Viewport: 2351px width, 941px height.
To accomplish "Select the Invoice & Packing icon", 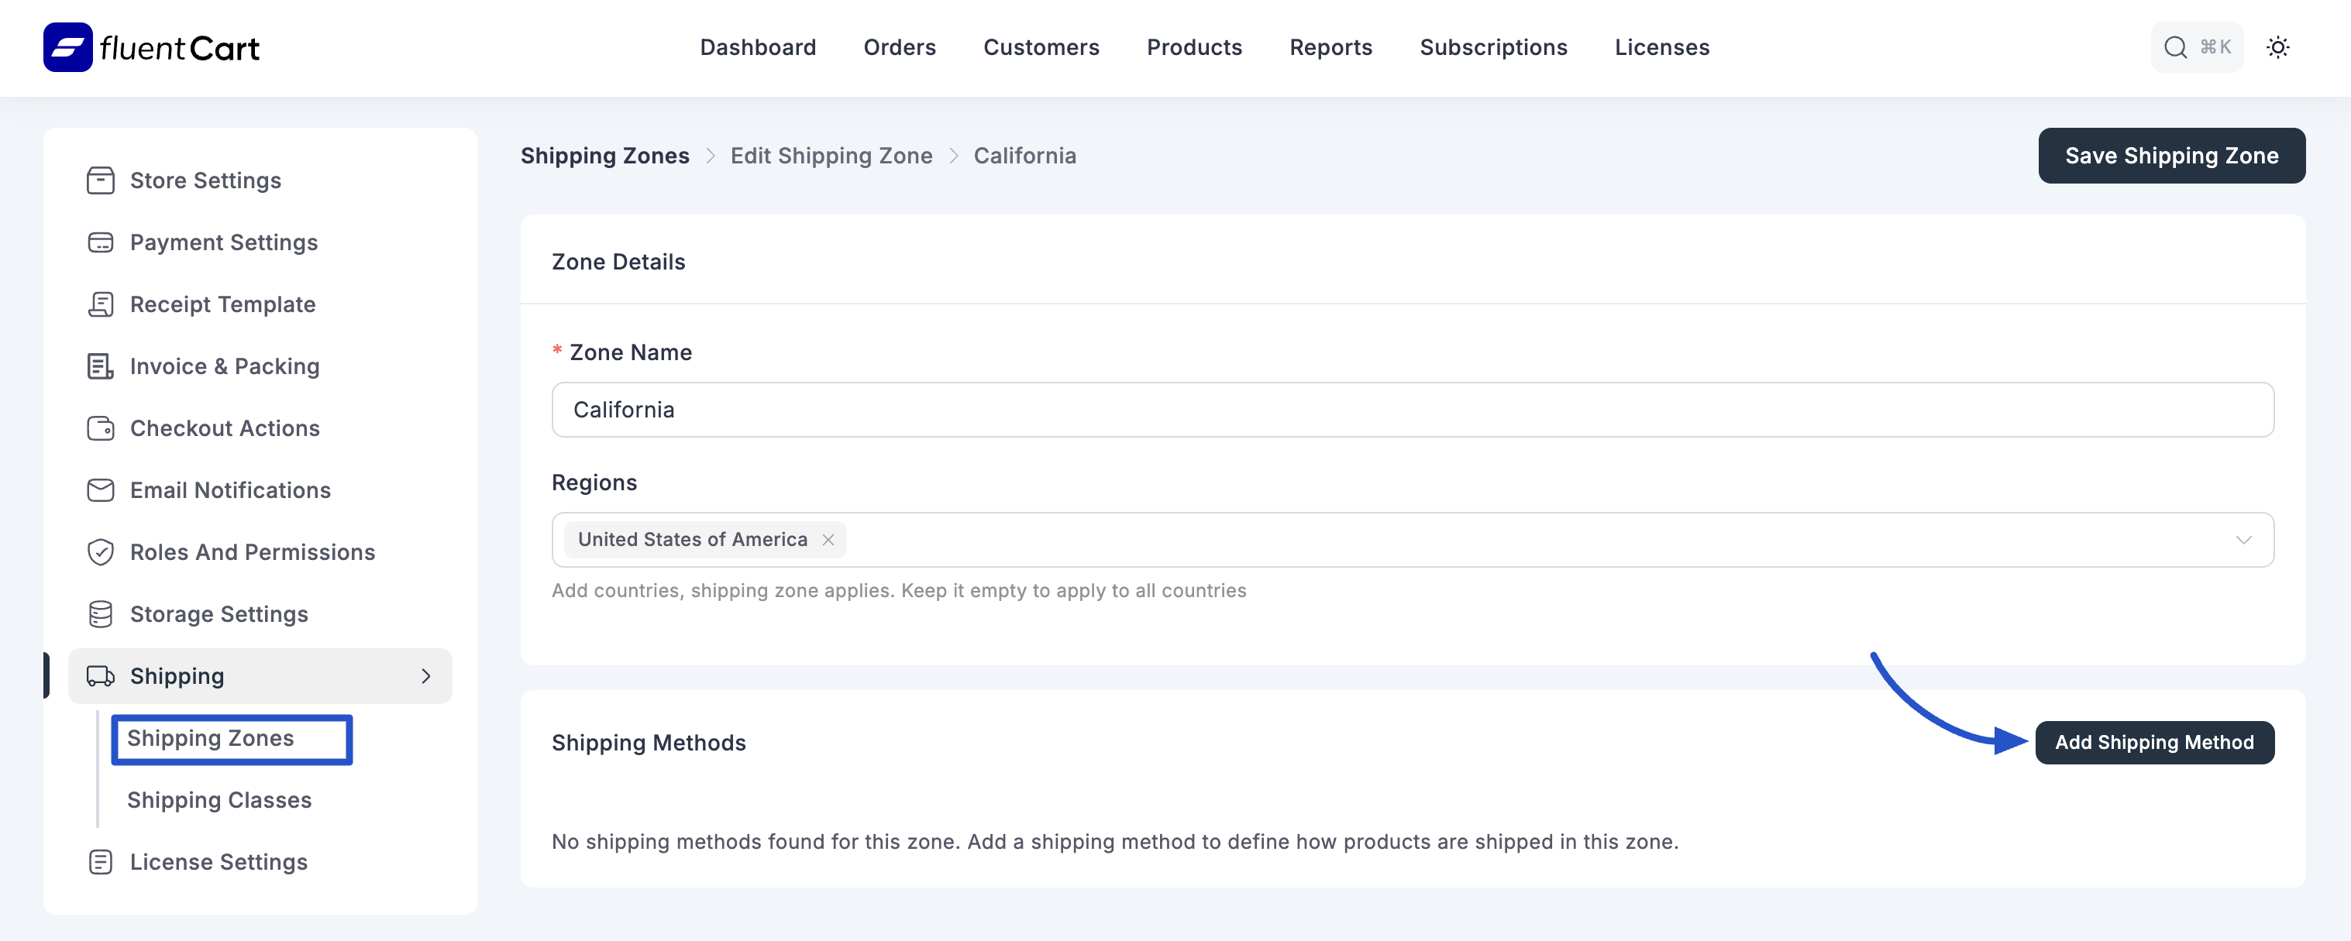I will point(101,366).
